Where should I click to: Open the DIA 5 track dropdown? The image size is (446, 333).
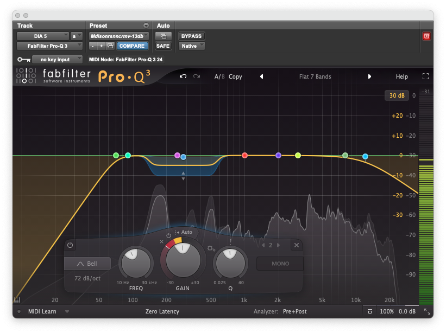43,36
